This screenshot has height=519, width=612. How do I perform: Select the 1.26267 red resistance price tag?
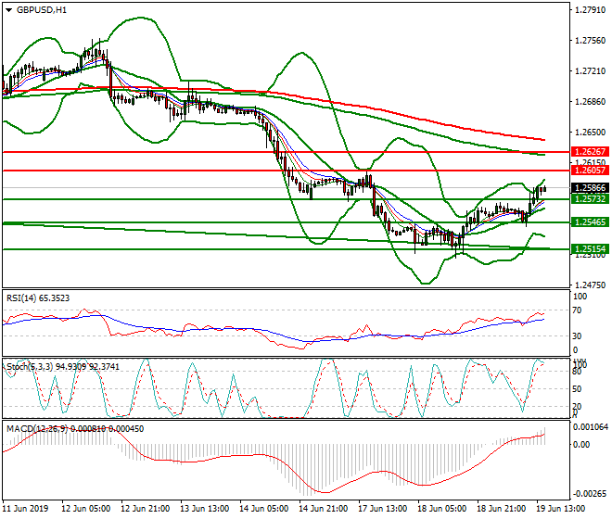(x=590, y=151)
